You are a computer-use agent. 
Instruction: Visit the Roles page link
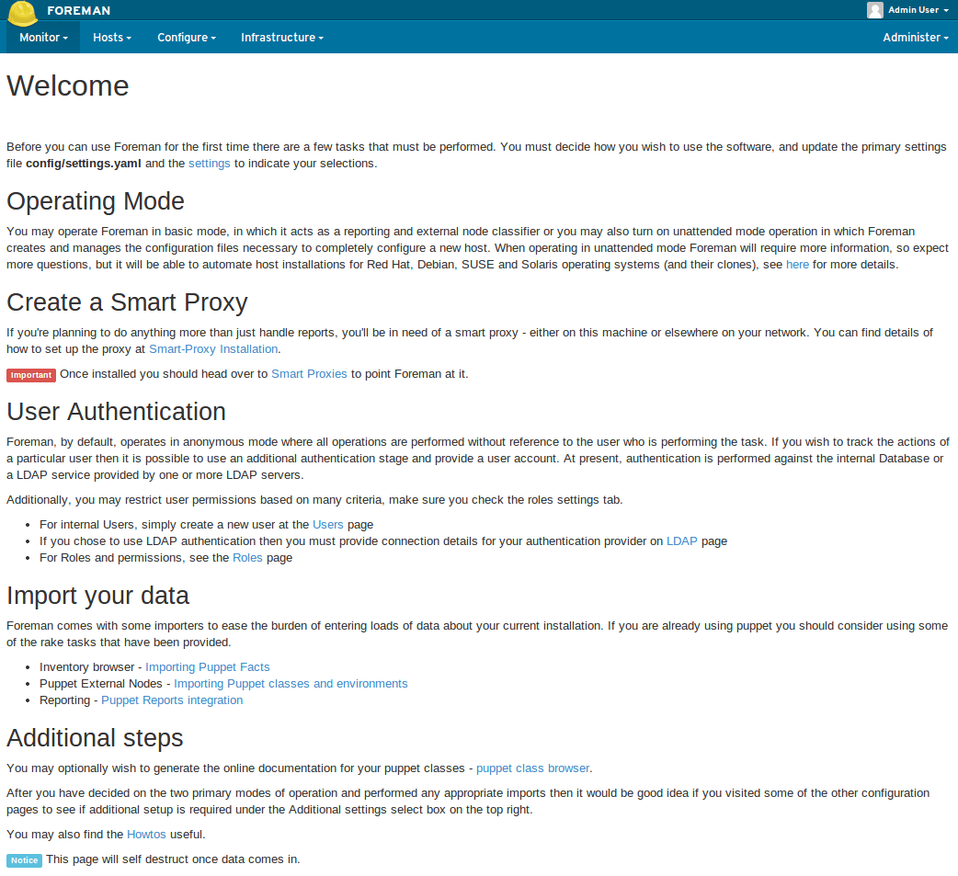[x=247, y=558]
